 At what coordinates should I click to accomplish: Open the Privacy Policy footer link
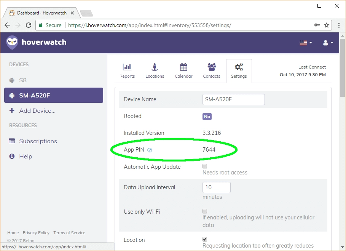pos(36,233)
